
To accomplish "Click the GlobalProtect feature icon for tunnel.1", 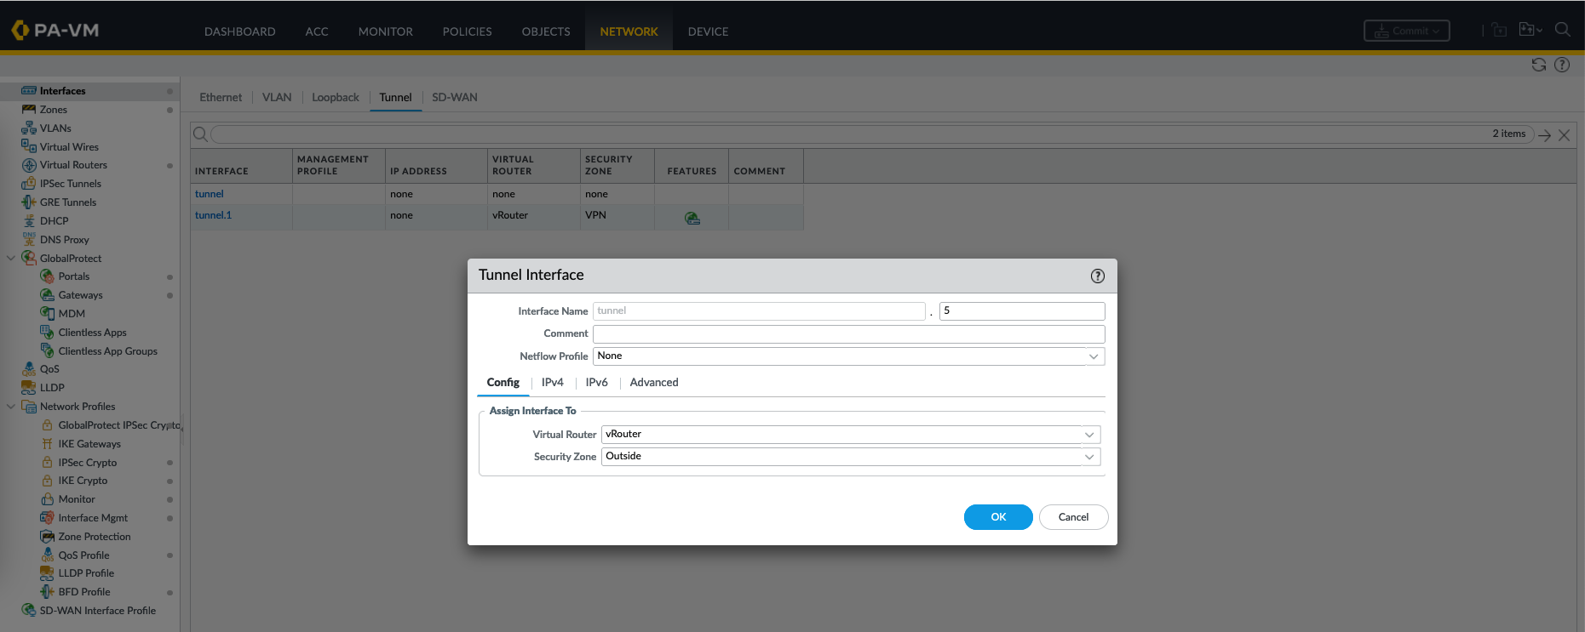I will [692, 219].
